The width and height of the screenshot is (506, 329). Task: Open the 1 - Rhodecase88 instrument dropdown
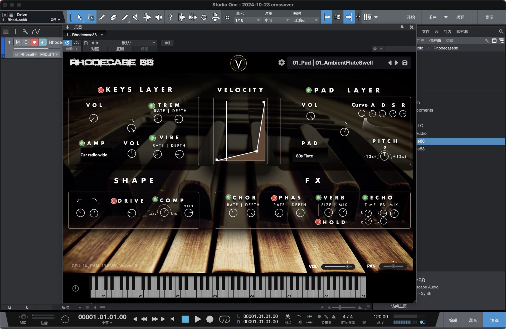coord(84,35)
